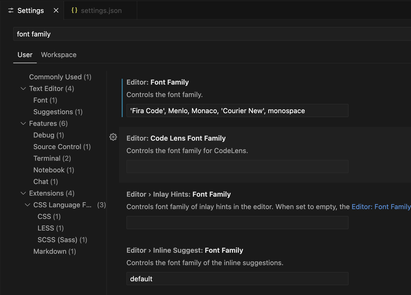Viewport: 411px width, 295px height.
Task: Click the empty Inlay Hints Font Family input
Action: point(237,223)
